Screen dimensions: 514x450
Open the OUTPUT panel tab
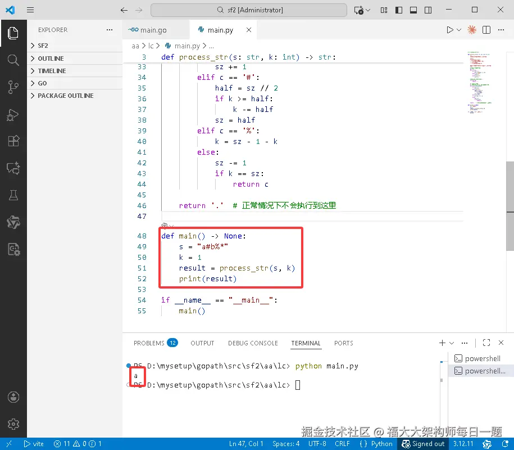click(202, 343)
